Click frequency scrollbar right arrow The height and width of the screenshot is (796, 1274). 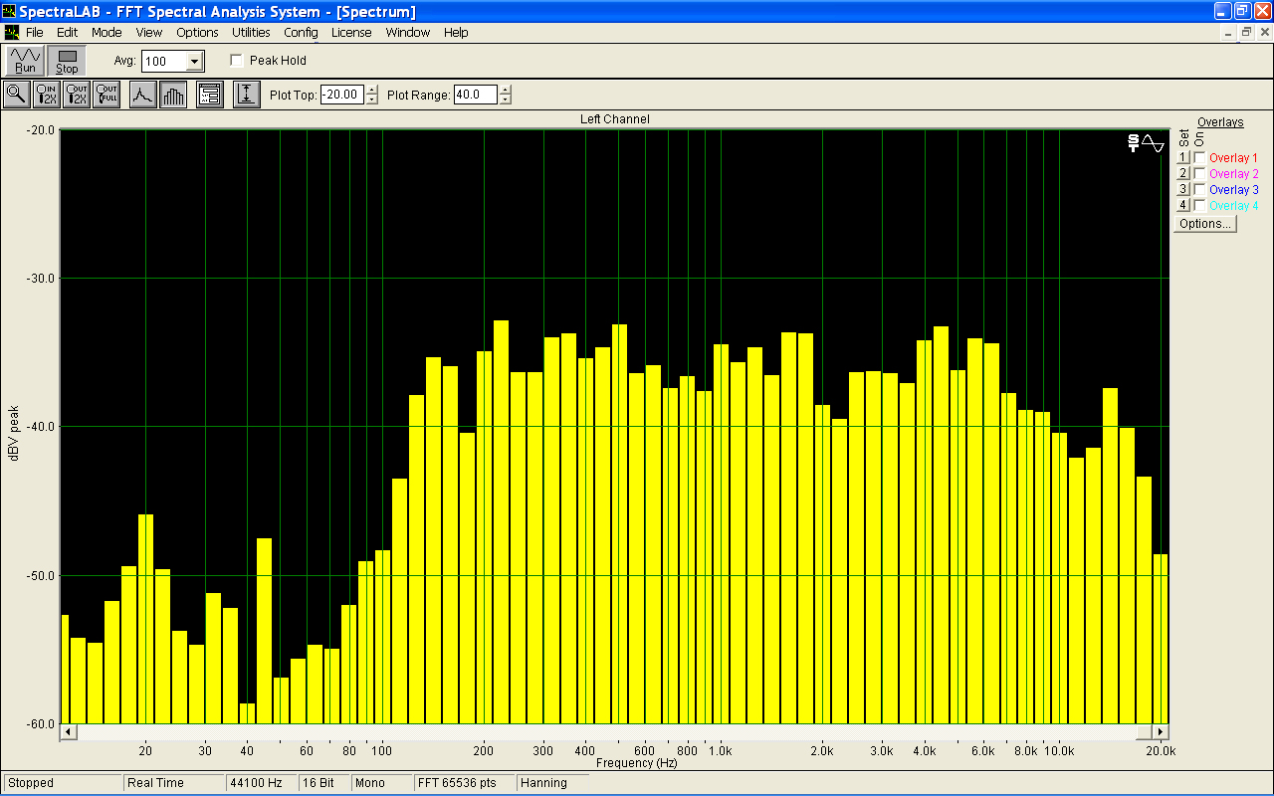(x=1161, y=732)
